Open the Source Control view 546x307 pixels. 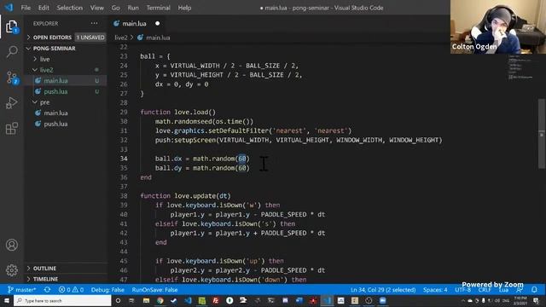point(12,78)
